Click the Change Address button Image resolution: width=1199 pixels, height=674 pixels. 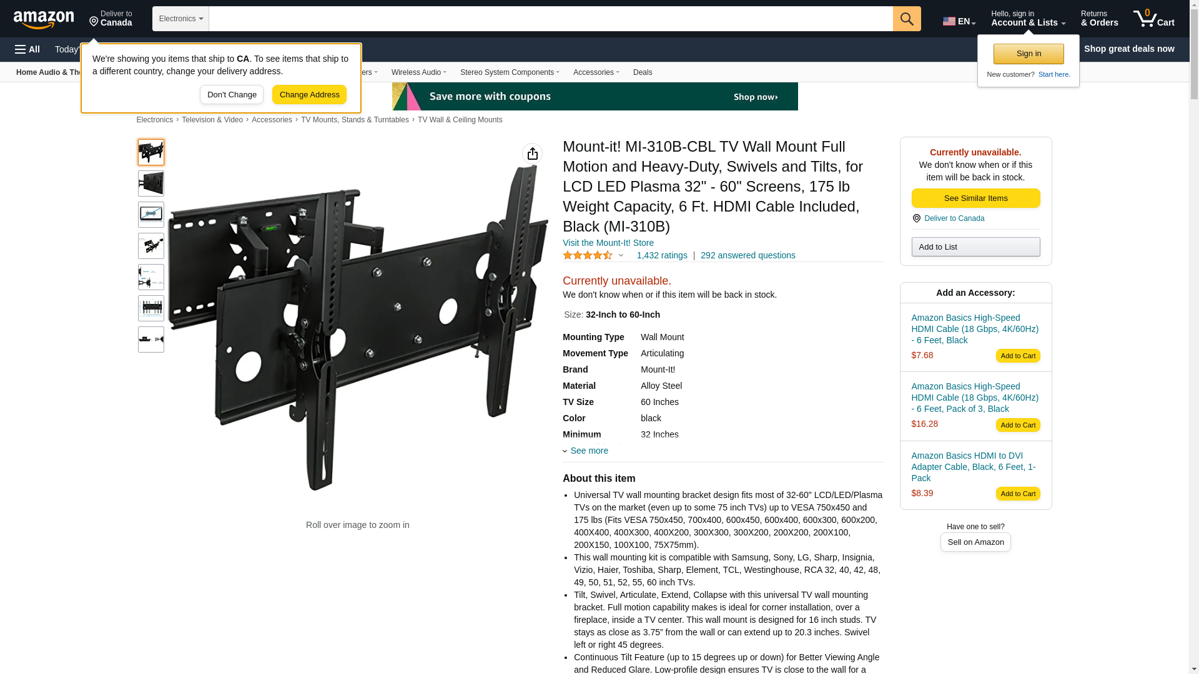tap(309, 95)
